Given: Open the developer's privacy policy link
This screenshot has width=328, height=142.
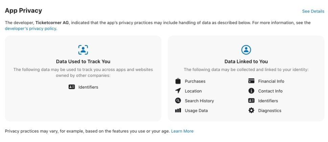Looking at the screenshot, I should [31, 29].
